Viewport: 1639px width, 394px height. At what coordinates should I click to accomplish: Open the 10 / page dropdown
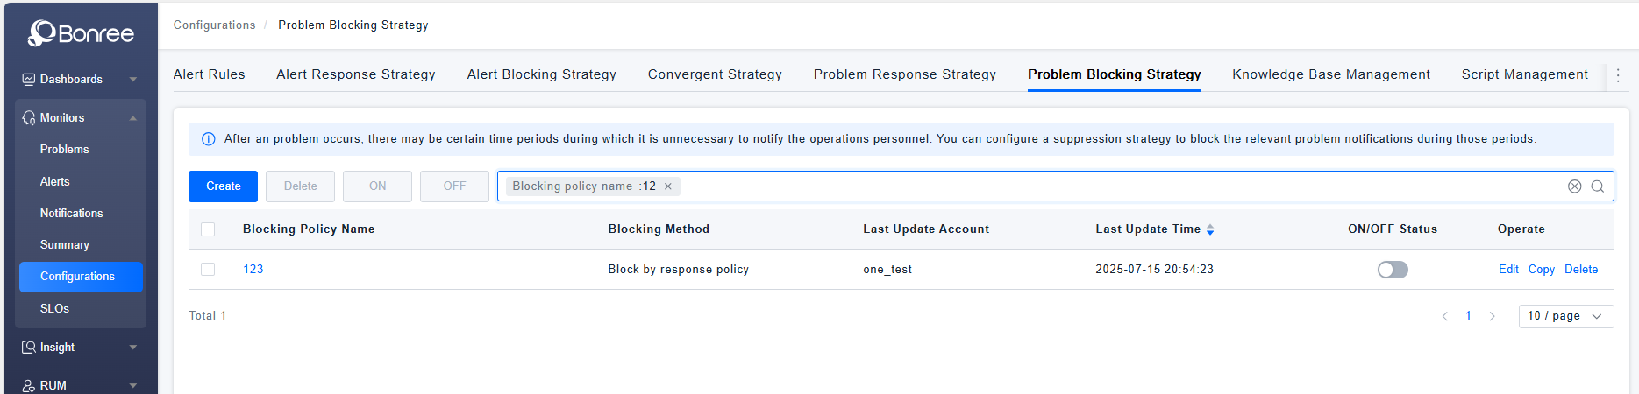click(1565, 316)
